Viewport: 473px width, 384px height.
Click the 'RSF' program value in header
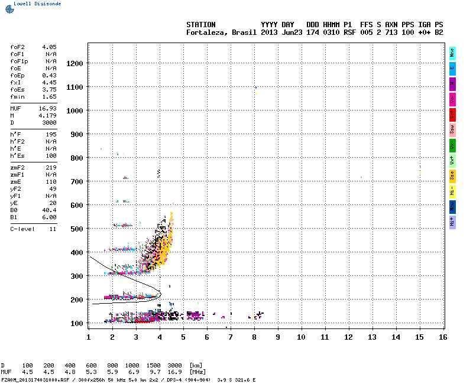[349, 32]
